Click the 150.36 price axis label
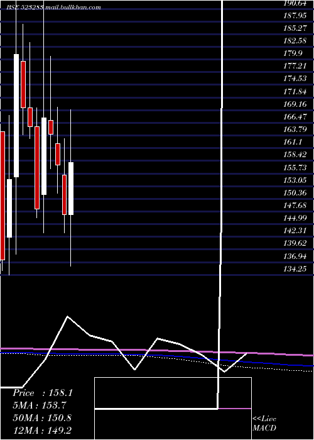The height and width of the screenshot is (440, 314). 295,192
